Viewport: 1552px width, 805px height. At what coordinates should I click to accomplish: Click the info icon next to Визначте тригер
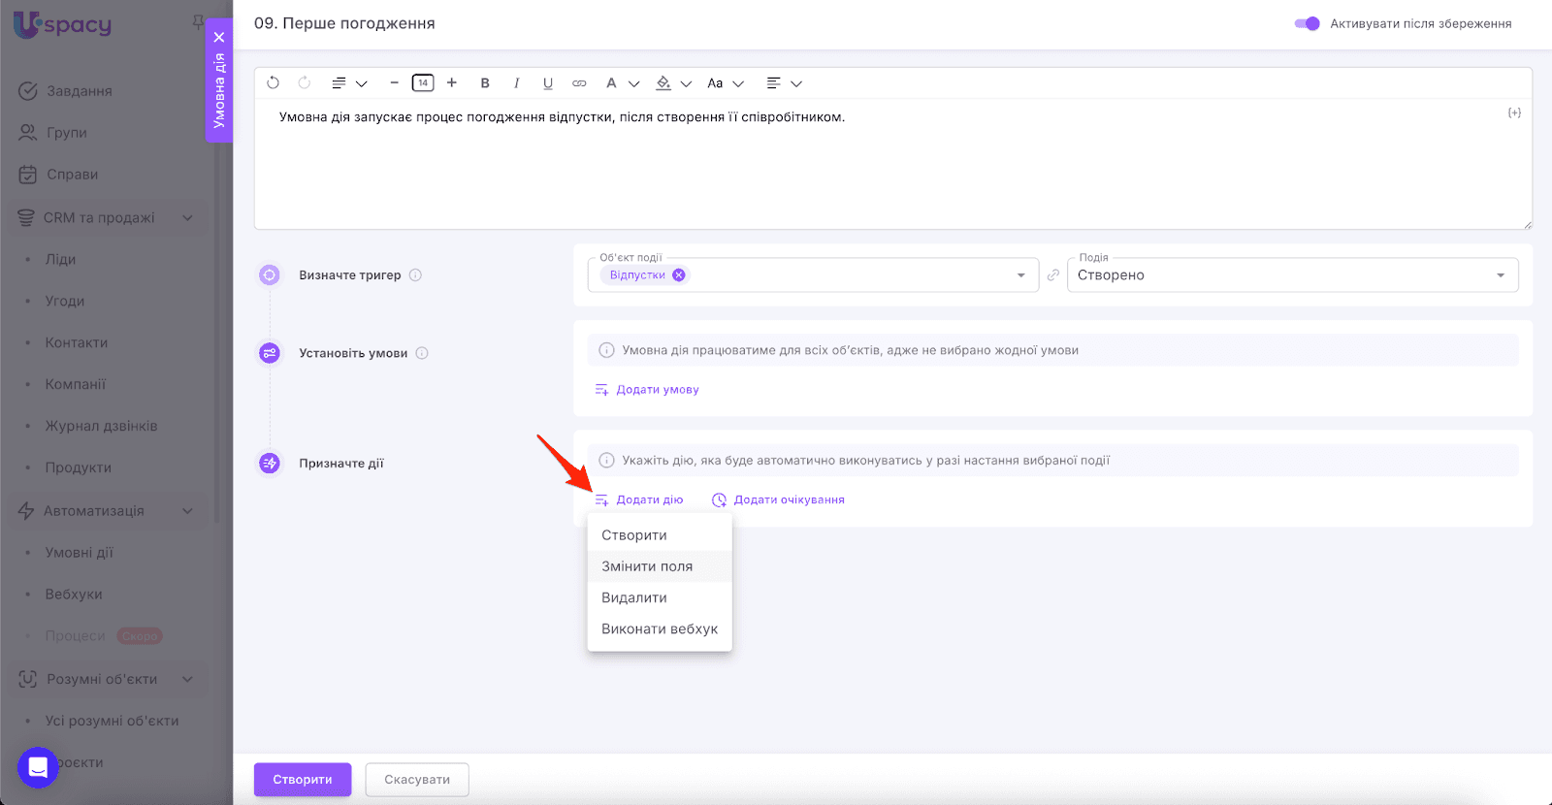click(x=415, y=275)
